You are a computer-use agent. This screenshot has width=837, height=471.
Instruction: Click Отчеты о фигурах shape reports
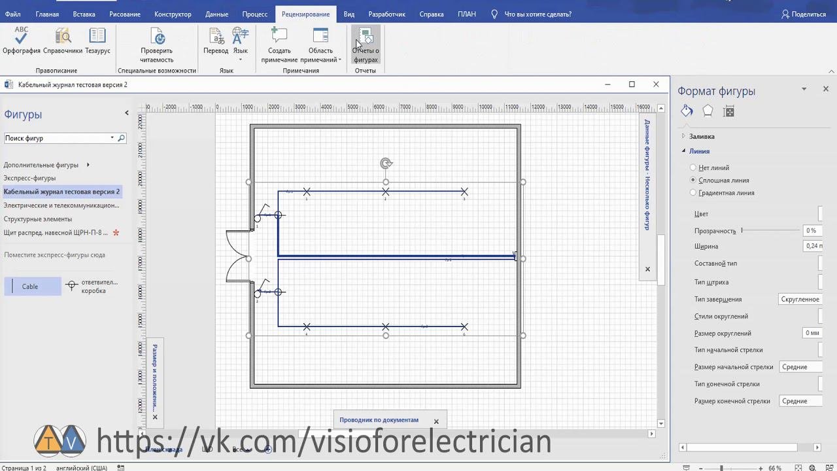[366, 45]
